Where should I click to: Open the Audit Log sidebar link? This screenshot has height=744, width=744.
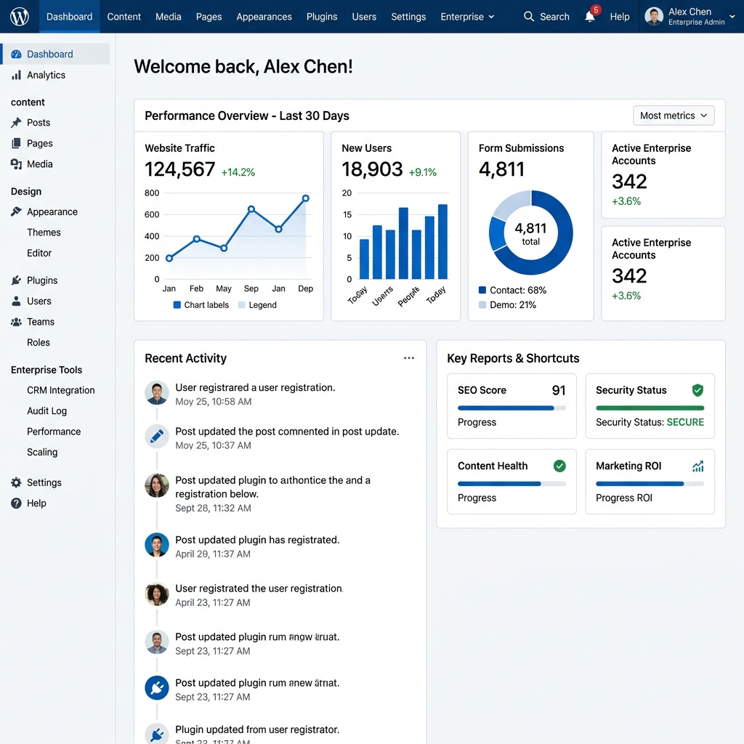pos(46,411)
